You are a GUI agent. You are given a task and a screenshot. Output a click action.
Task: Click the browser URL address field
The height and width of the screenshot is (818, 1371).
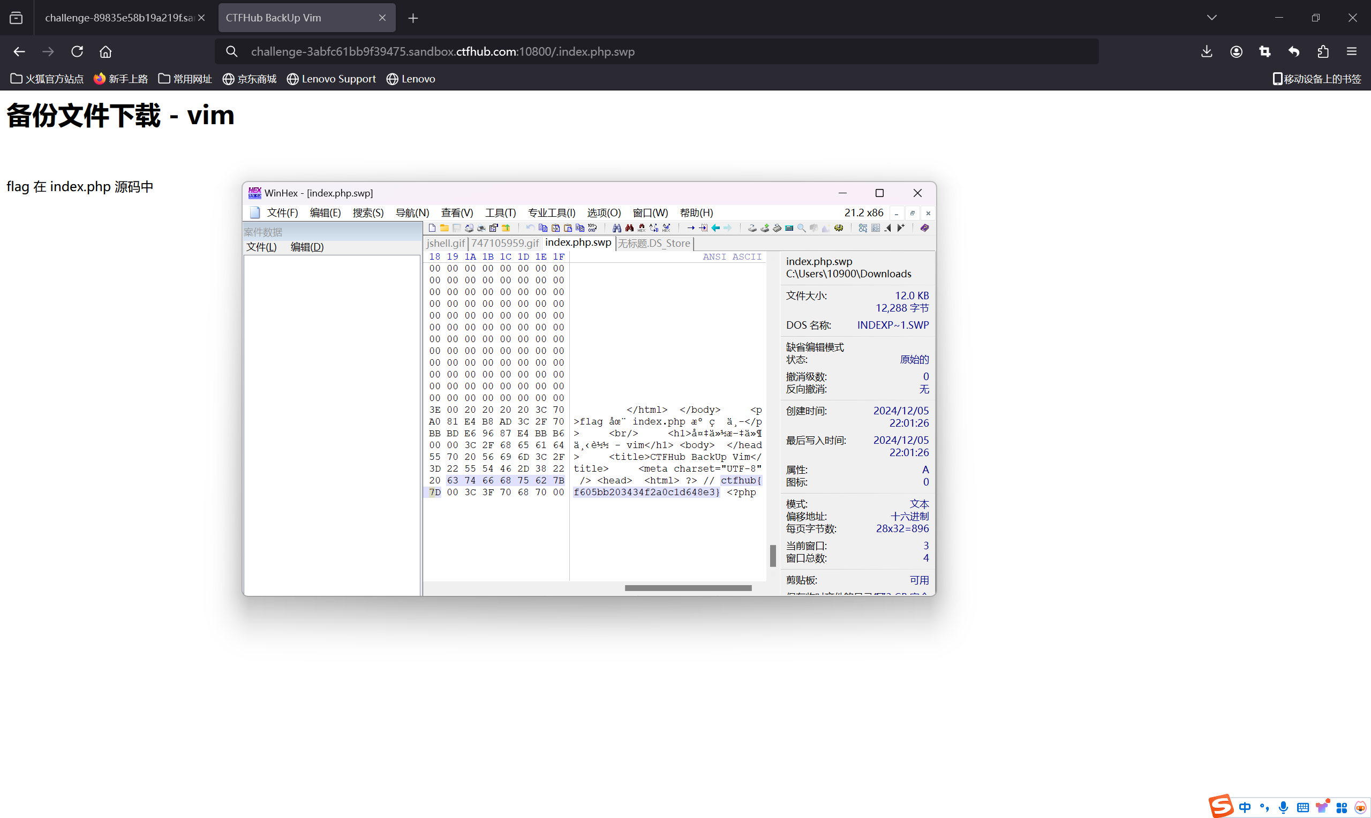(x=606, y=51)
